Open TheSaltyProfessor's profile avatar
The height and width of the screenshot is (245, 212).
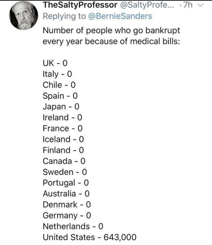tap(24, 16)
